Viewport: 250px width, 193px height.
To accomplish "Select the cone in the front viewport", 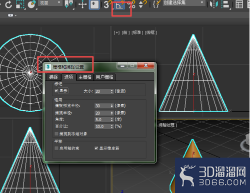I will 193,73.
